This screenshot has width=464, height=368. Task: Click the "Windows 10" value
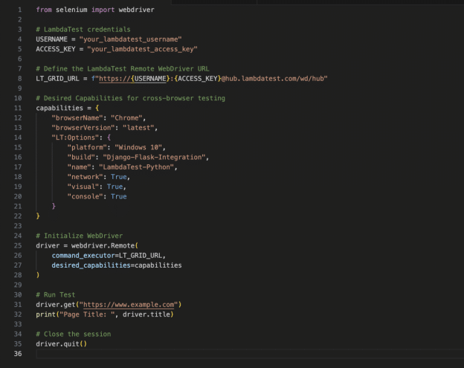[138, 147]
